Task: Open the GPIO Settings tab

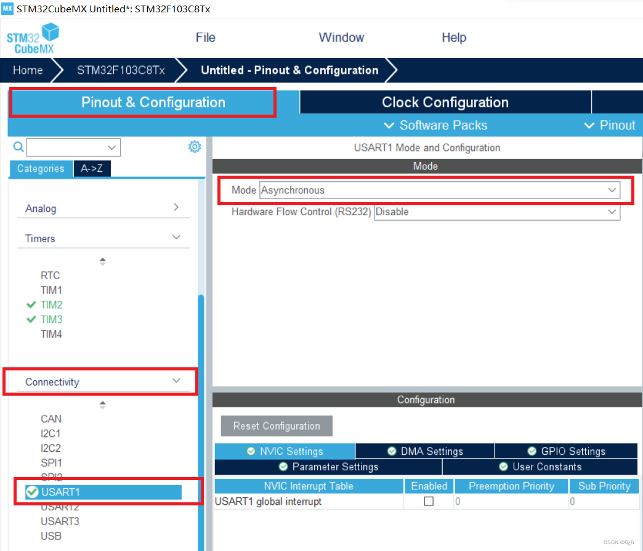Action: [x=566, y=451]
